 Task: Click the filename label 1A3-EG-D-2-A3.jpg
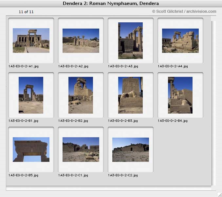tap(123, 66)
